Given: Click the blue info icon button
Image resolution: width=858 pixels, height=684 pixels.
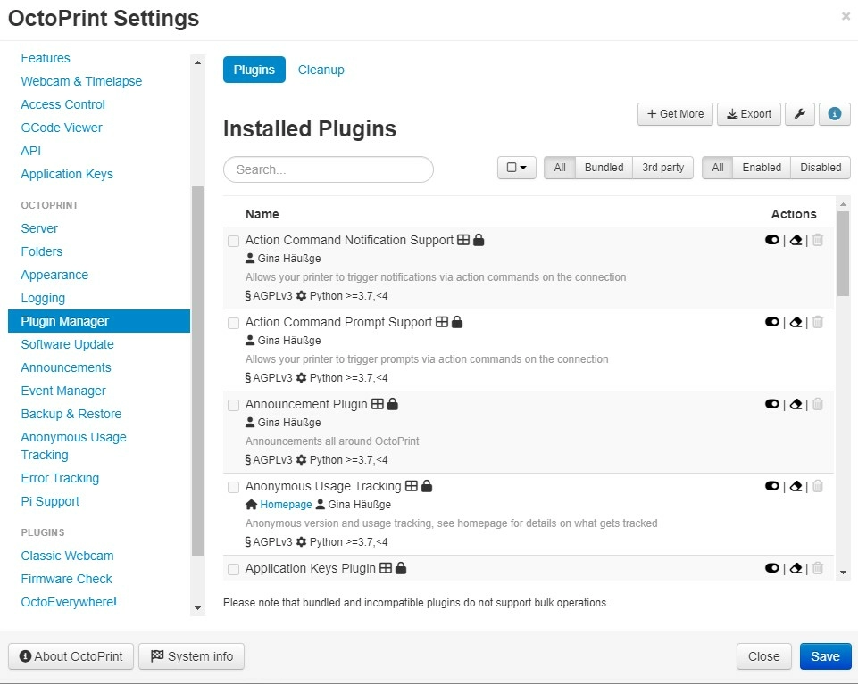Looking at the screenshot, I should coord(834,114).
